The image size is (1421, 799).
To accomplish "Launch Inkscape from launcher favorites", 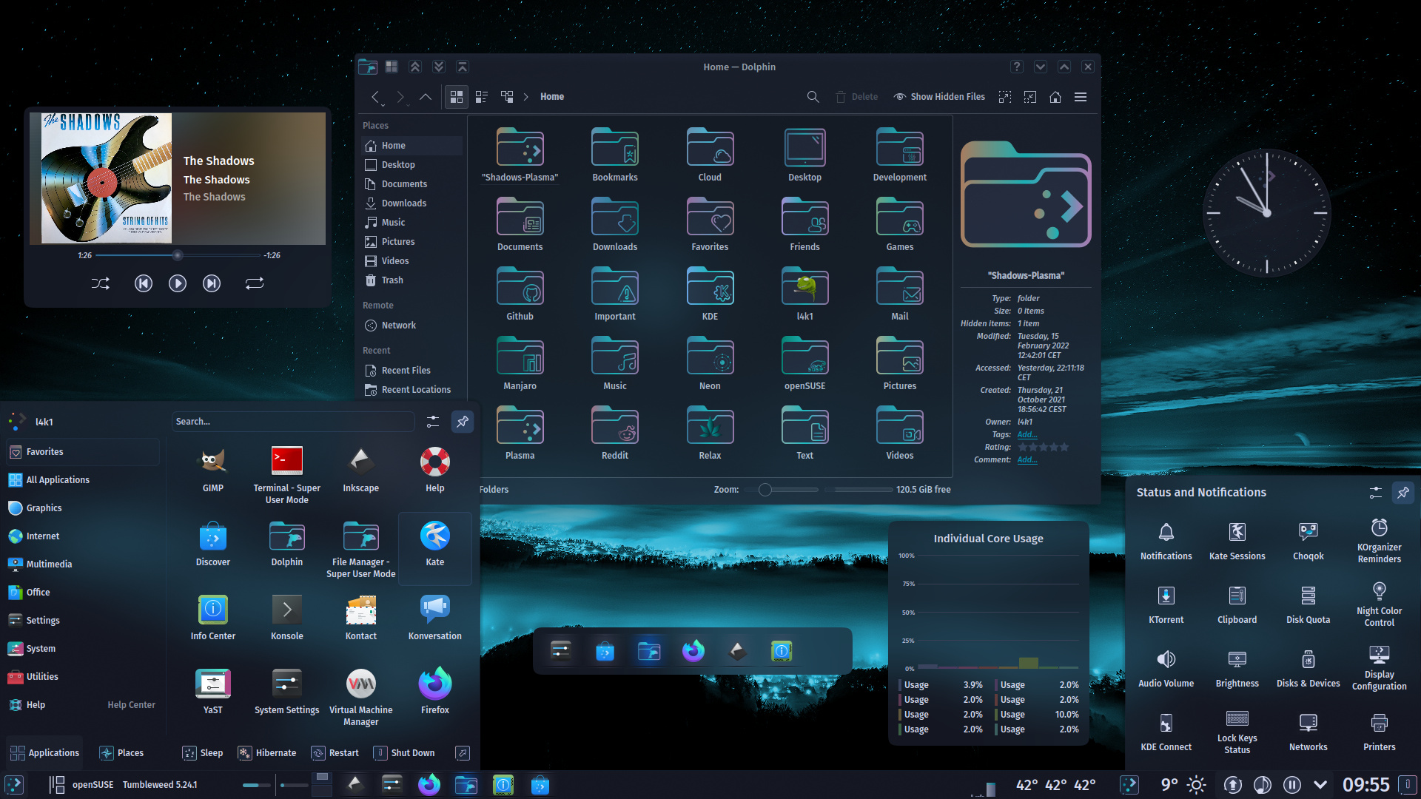I will [x=361, y=469].
